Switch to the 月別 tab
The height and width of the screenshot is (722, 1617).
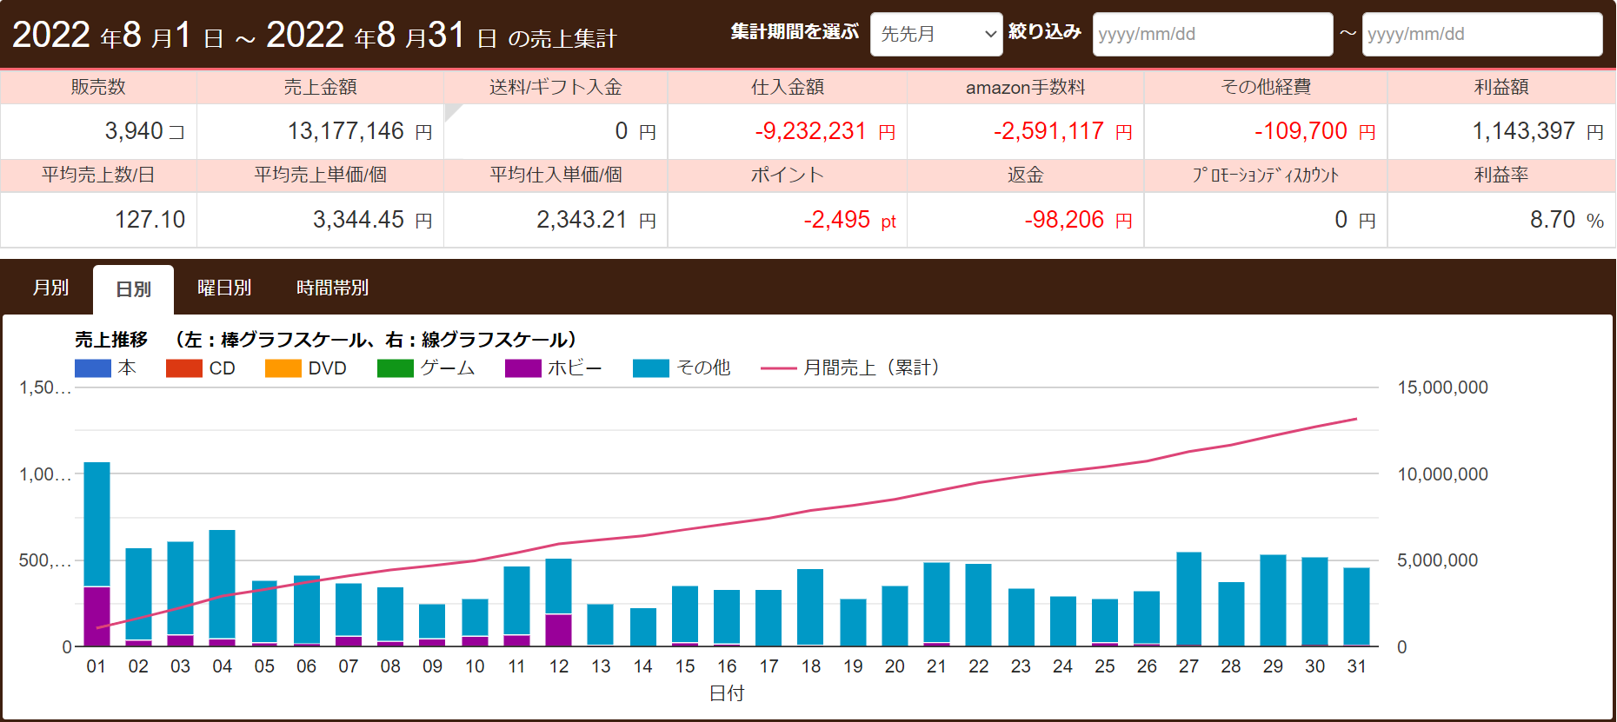pos(50,288)
